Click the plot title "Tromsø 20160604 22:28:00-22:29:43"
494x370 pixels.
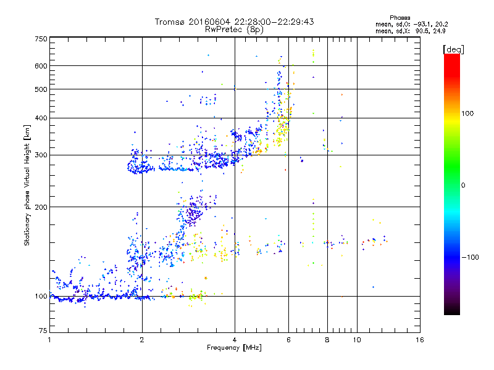[234, 22]
